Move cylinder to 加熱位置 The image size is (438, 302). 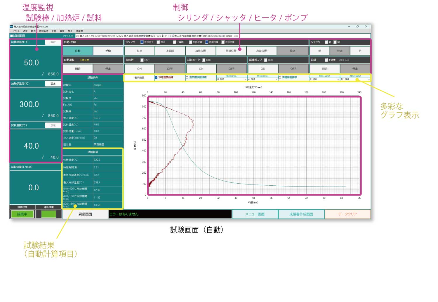click(x=200, y=51)
